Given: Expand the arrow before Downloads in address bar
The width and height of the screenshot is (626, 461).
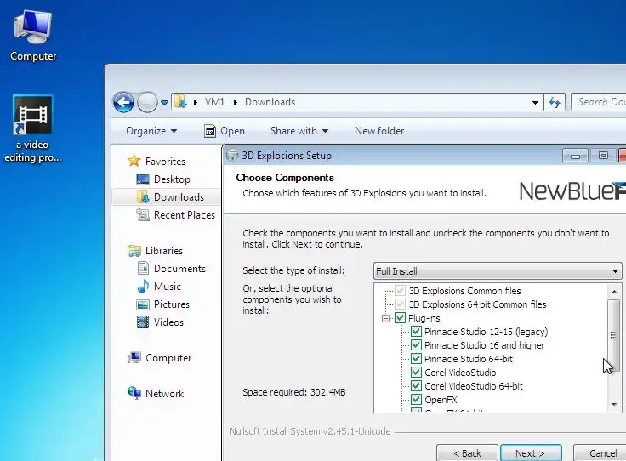Looking at the screenshot, I should coord(235,103).
